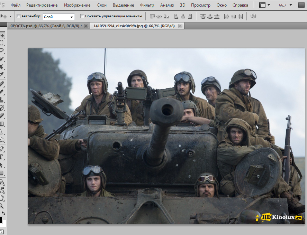Toggle Показать управляющие элементы checkbox
This screenshot has height=235, width=307.
[x=82, y=16]
